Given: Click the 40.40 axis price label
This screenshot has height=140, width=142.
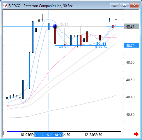Looking at the screenshot, I should [x=130, y=97].
